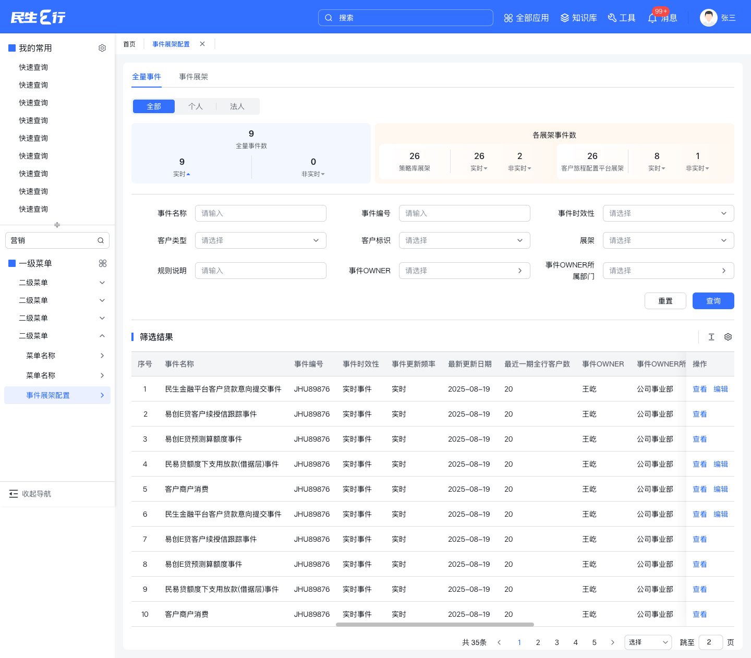Open settings gear beside 我的常用
Viewport: 751px width, 658px height.
coord(102,48)
